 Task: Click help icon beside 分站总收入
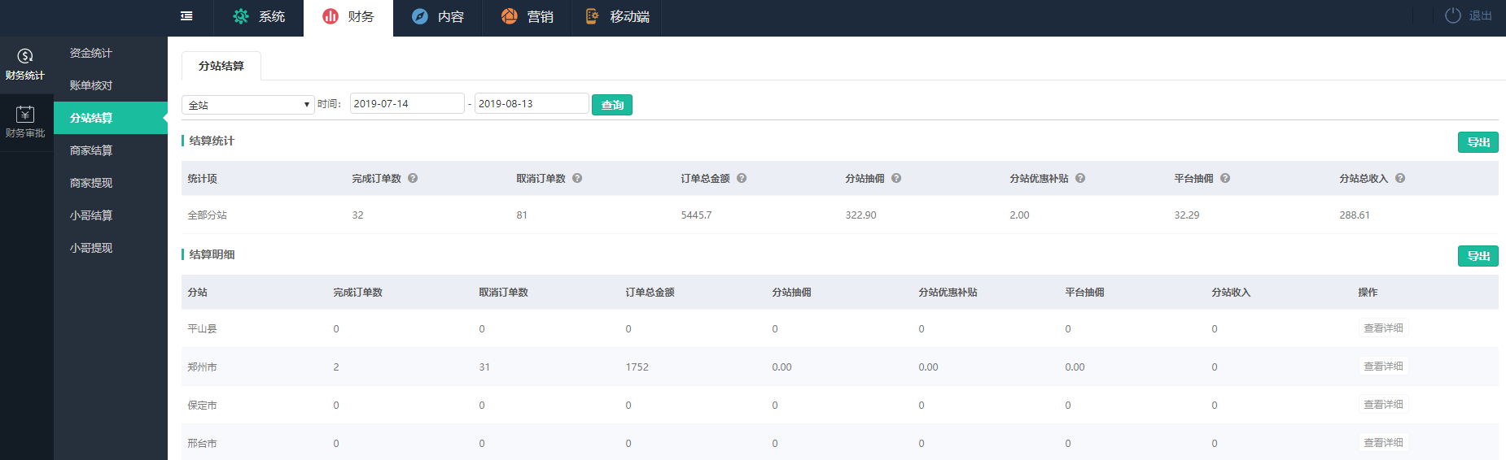[1400, 179]
